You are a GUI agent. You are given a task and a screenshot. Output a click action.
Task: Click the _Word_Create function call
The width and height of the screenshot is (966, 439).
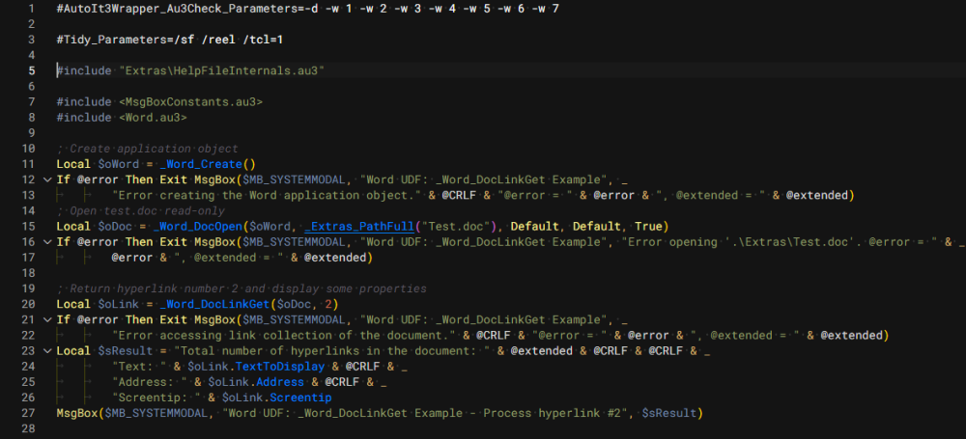(x=201, y=164)
